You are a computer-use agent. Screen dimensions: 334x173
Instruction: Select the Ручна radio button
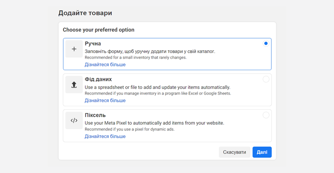coord(266,43)
